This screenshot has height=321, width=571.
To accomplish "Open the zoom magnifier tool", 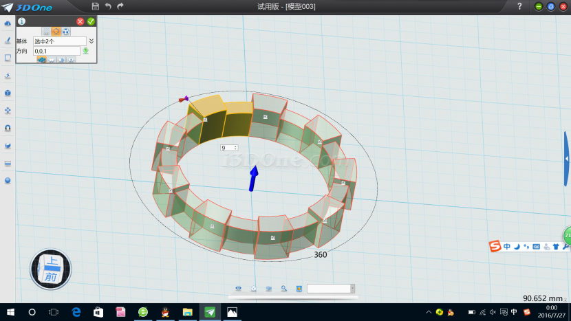I will click(x=283, y=289).
